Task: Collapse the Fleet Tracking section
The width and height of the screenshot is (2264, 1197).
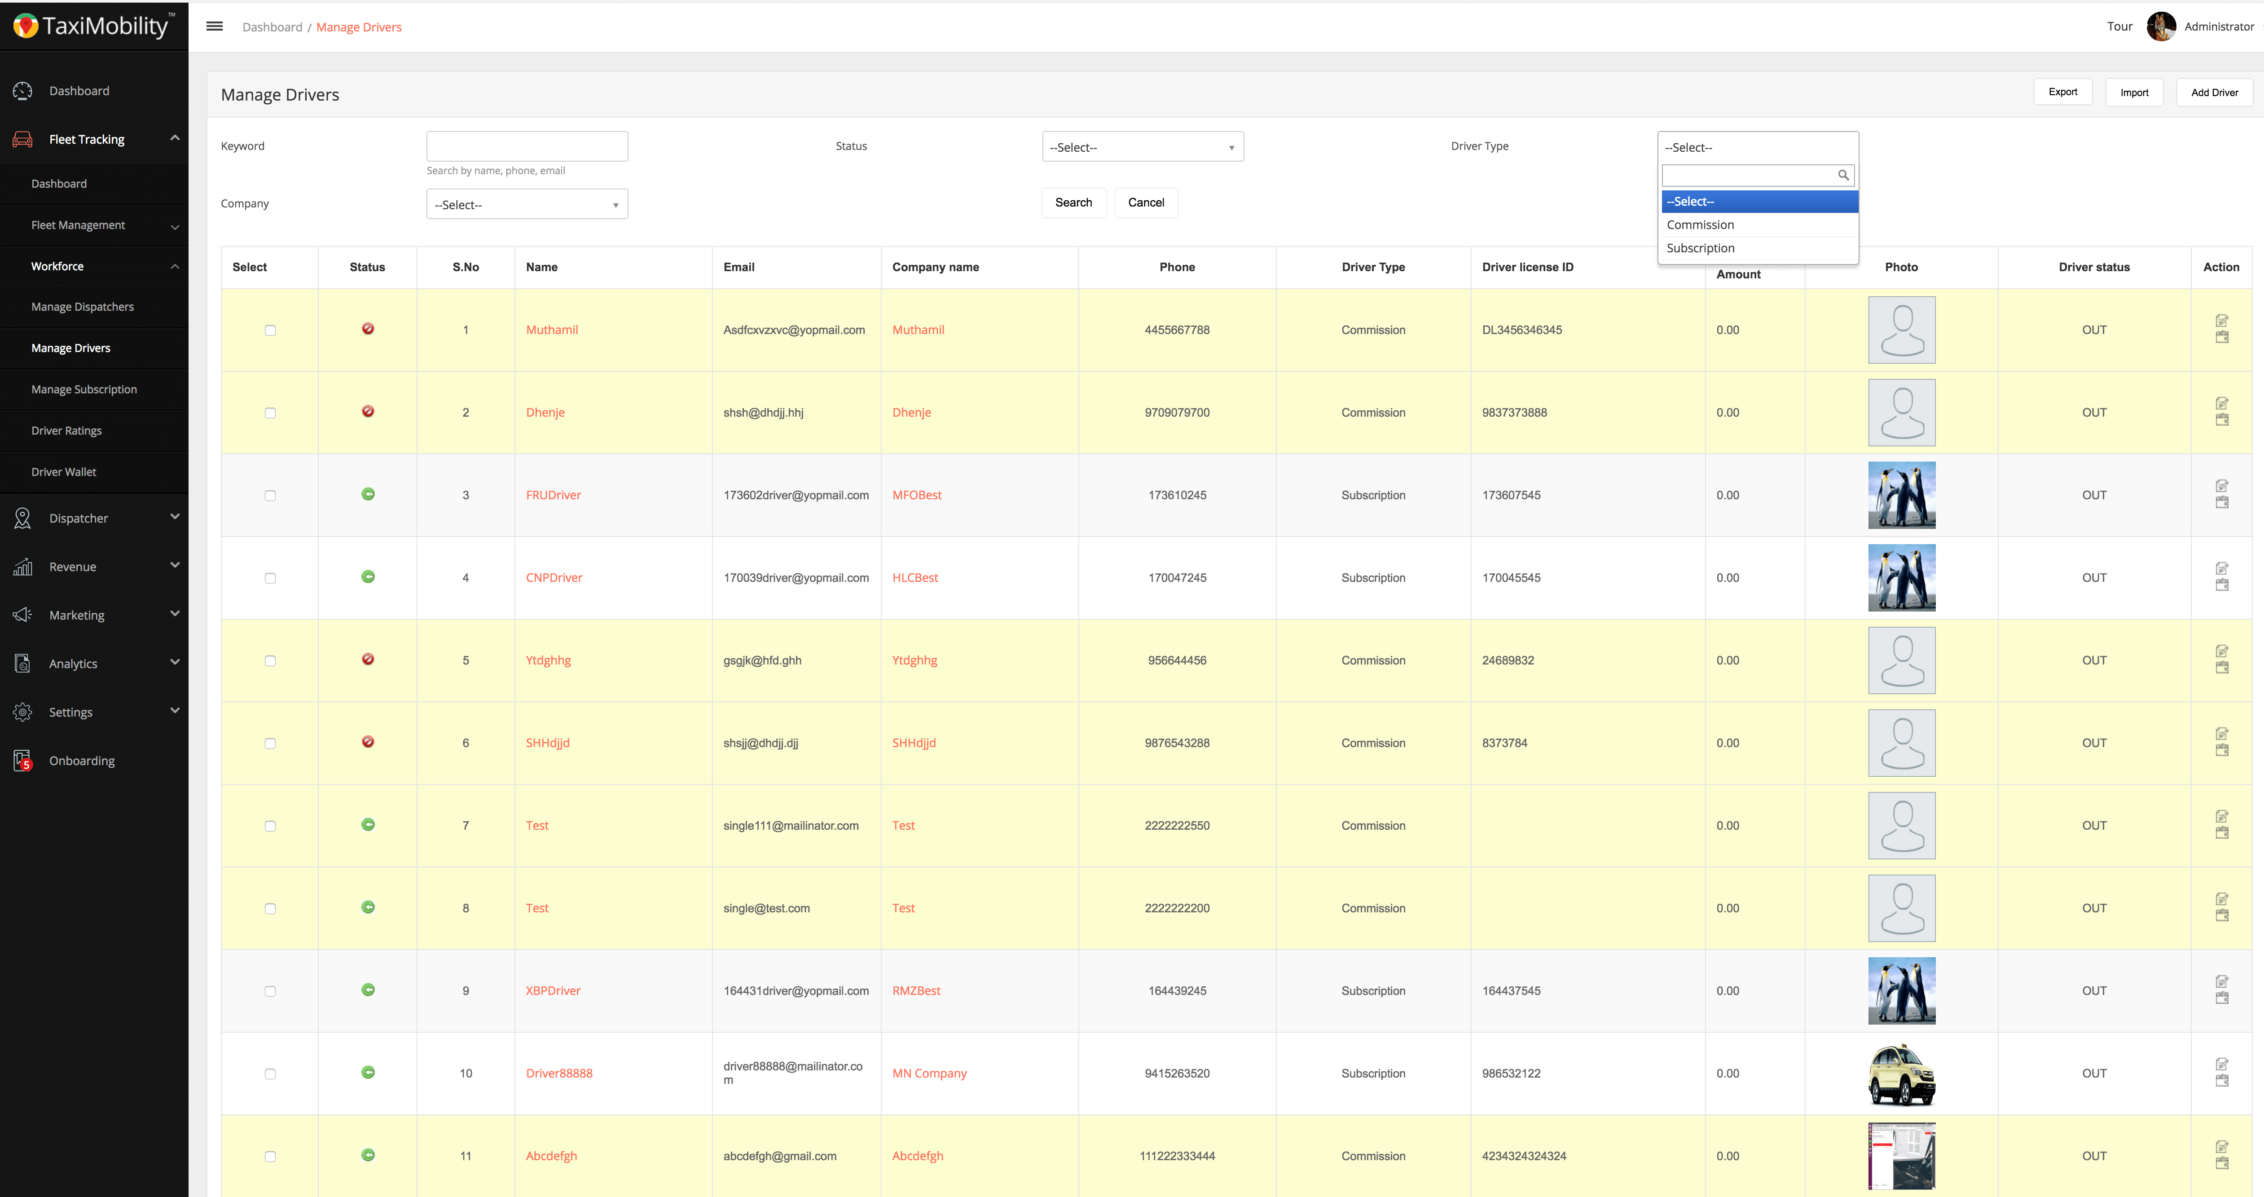Action: [175, 138]
